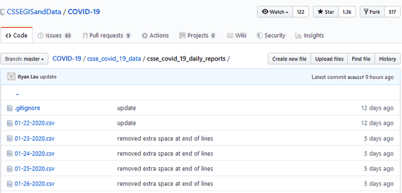Click '12 days ago' on the .gitignore row

(377, 108)
